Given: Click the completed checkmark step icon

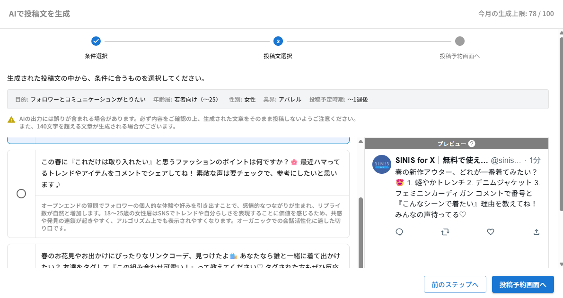Looking at the screenshot, I should [96, 41].
